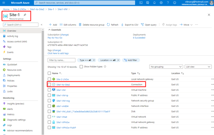Launch Cloud Shell from top bar

click(141, 3)
